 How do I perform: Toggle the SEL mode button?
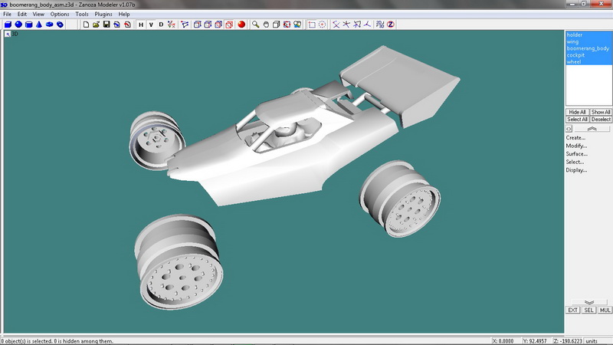[588, 310]
